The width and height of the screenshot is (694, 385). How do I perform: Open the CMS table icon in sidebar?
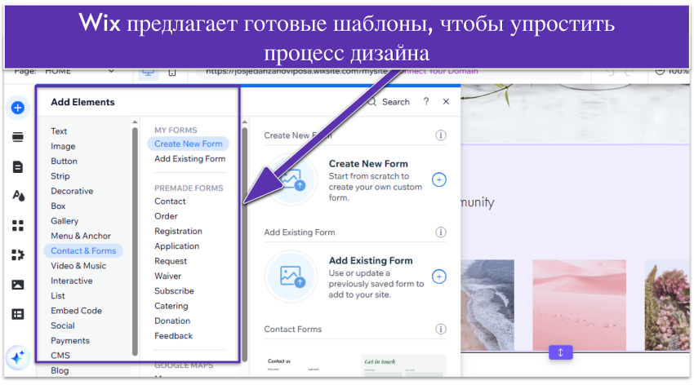(18, 314)
